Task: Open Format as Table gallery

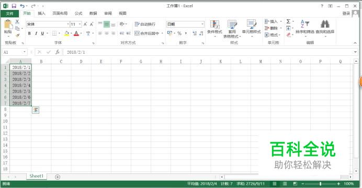Action: 232,29
